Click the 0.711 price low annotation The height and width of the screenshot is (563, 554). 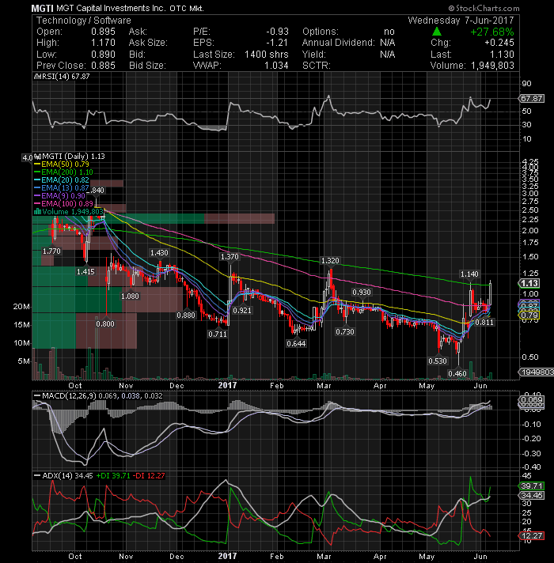[218, 334]
